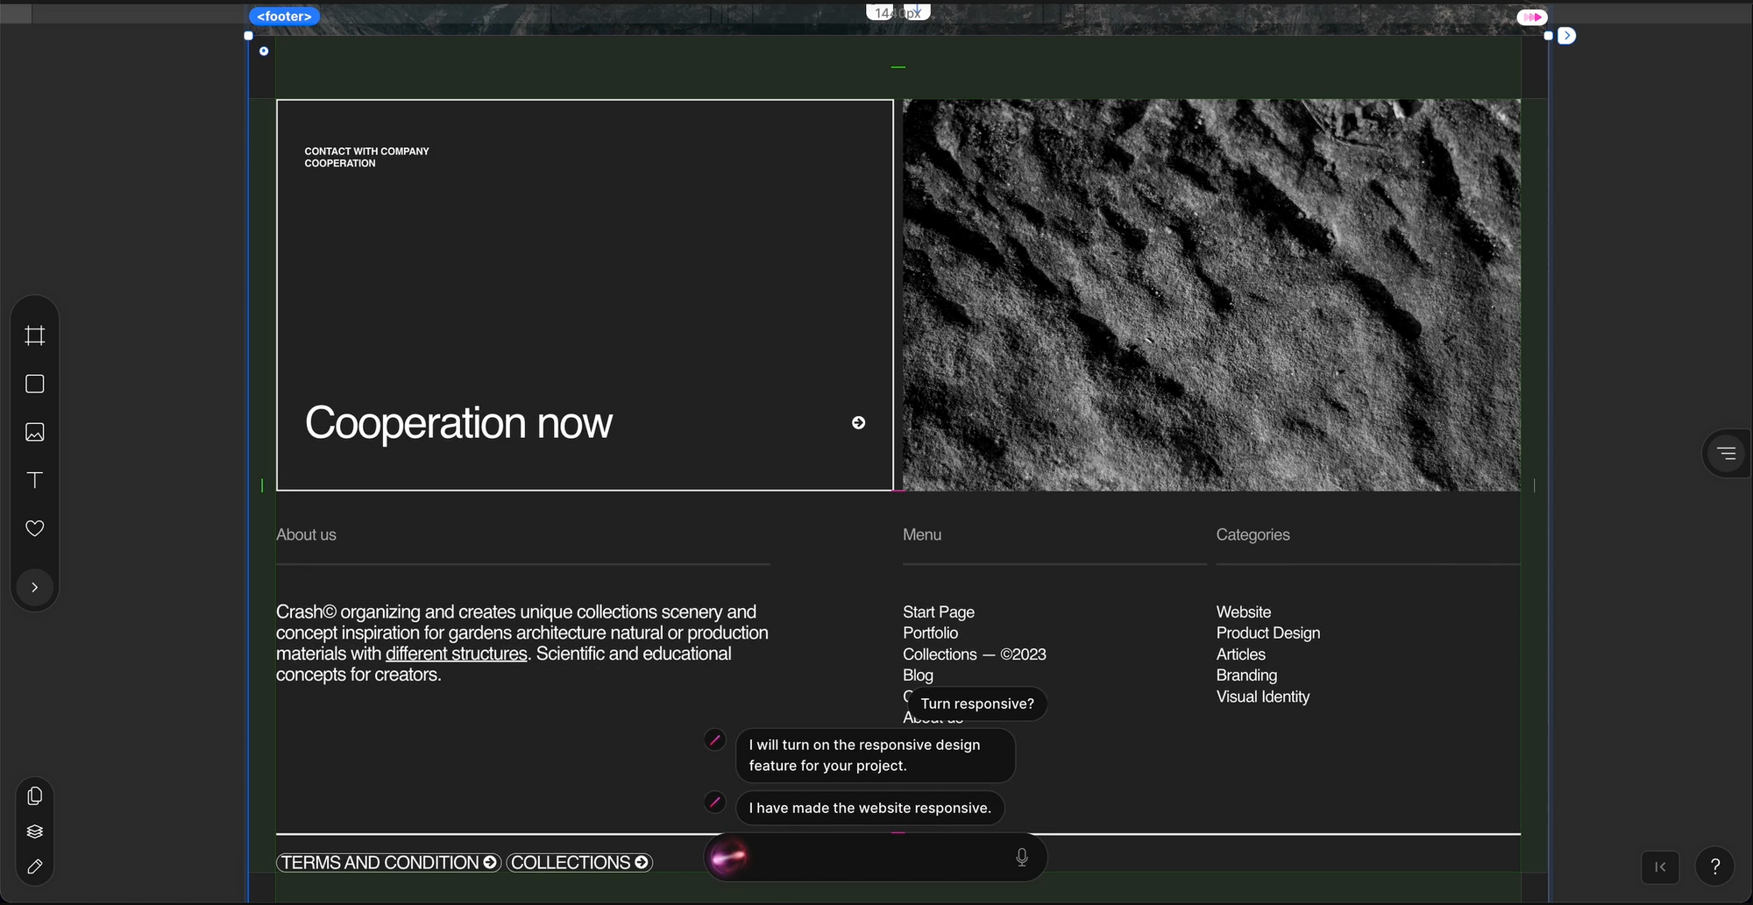Click the arrow icon beside Cooperation now

click(858, 423)
